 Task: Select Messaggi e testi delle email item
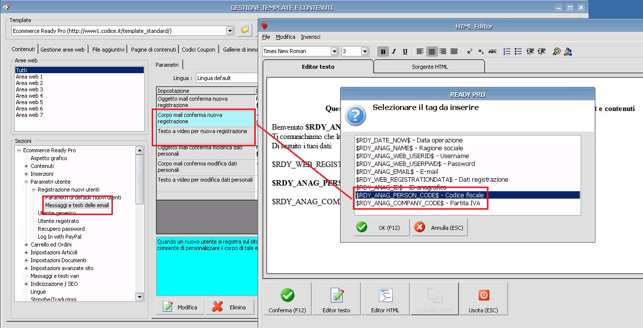[77, 205]
